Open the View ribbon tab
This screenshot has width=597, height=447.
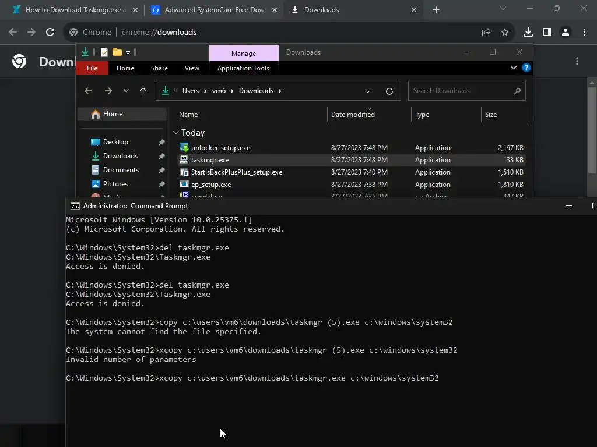[x=192, y=68]
